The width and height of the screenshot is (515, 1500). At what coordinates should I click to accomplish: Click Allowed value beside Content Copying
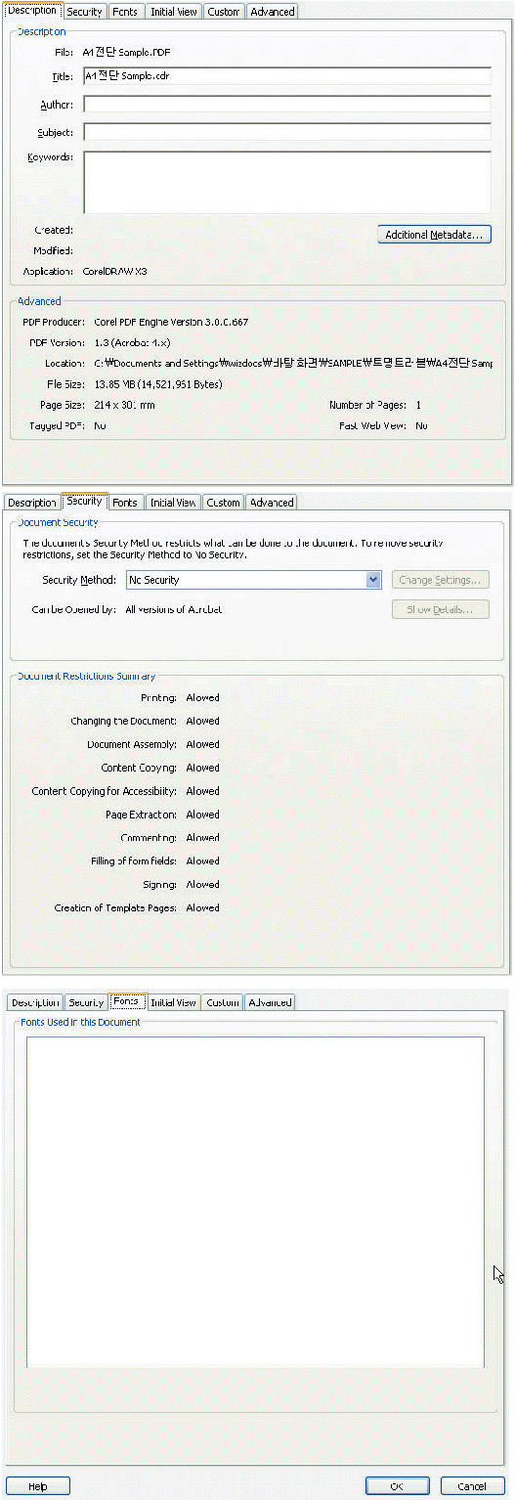click(202, 769)
